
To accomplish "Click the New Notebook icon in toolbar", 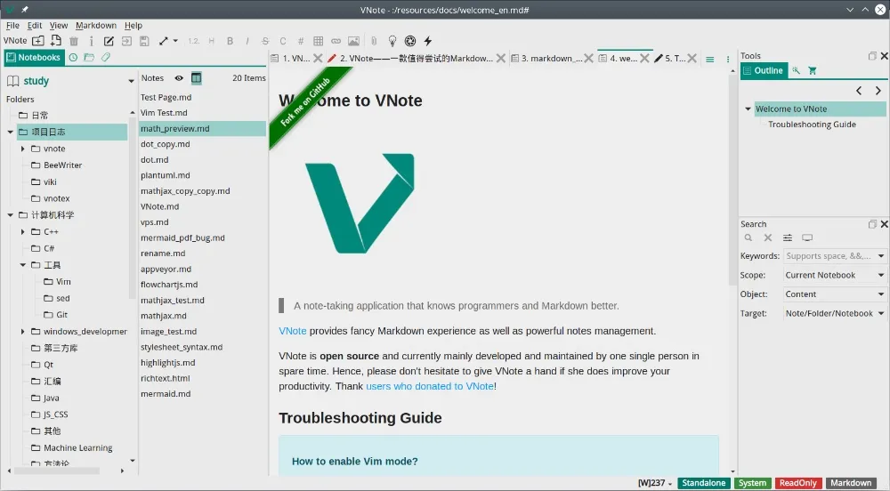I will pyautogui.click(x=38, y=41).
